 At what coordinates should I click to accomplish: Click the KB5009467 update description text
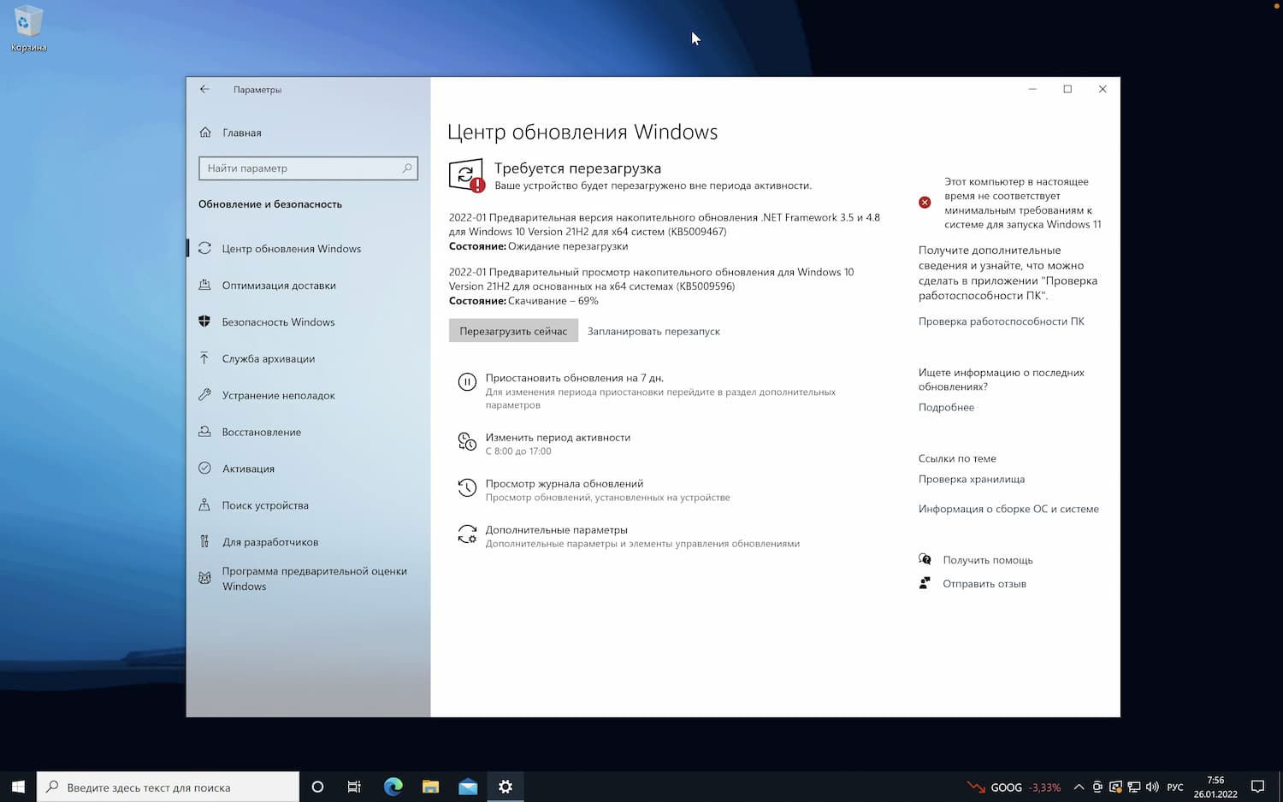(x=665, y=225)
